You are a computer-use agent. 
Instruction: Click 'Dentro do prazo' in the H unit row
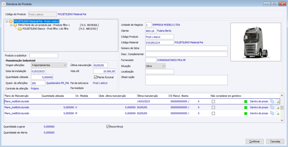pos(259,108)
